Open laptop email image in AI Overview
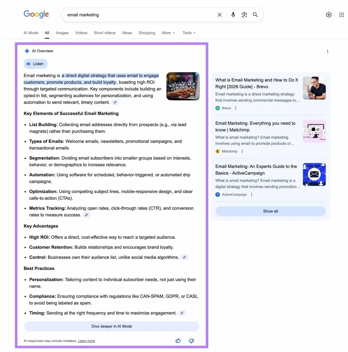Screen dimensions: 348x352 tap(183, 86)
